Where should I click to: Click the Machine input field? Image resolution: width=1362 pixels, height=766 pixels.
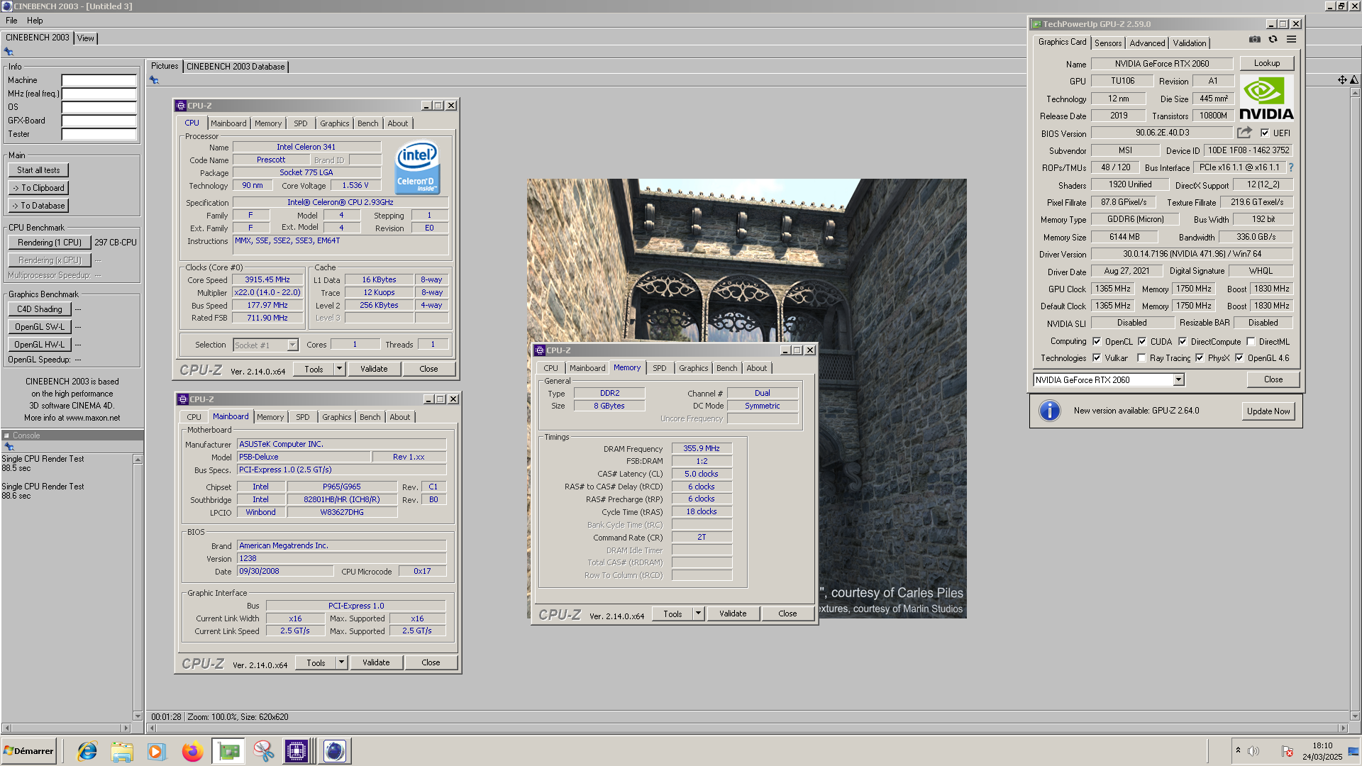pos(99,80)
